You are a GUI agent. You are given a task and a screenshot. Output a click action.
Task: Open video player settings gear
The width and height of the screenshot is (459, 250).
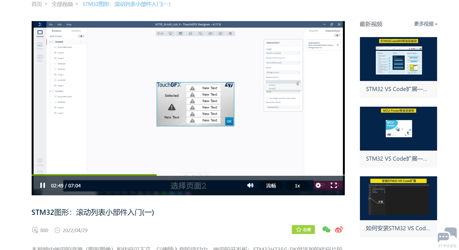(318, 185)
